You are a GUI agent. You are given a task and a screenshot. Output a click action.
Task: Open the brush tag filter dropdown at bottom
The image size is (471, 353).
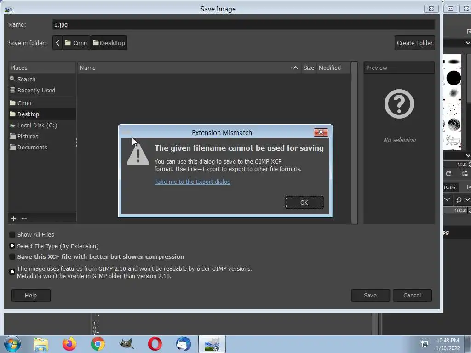click(x=468, y=155)
